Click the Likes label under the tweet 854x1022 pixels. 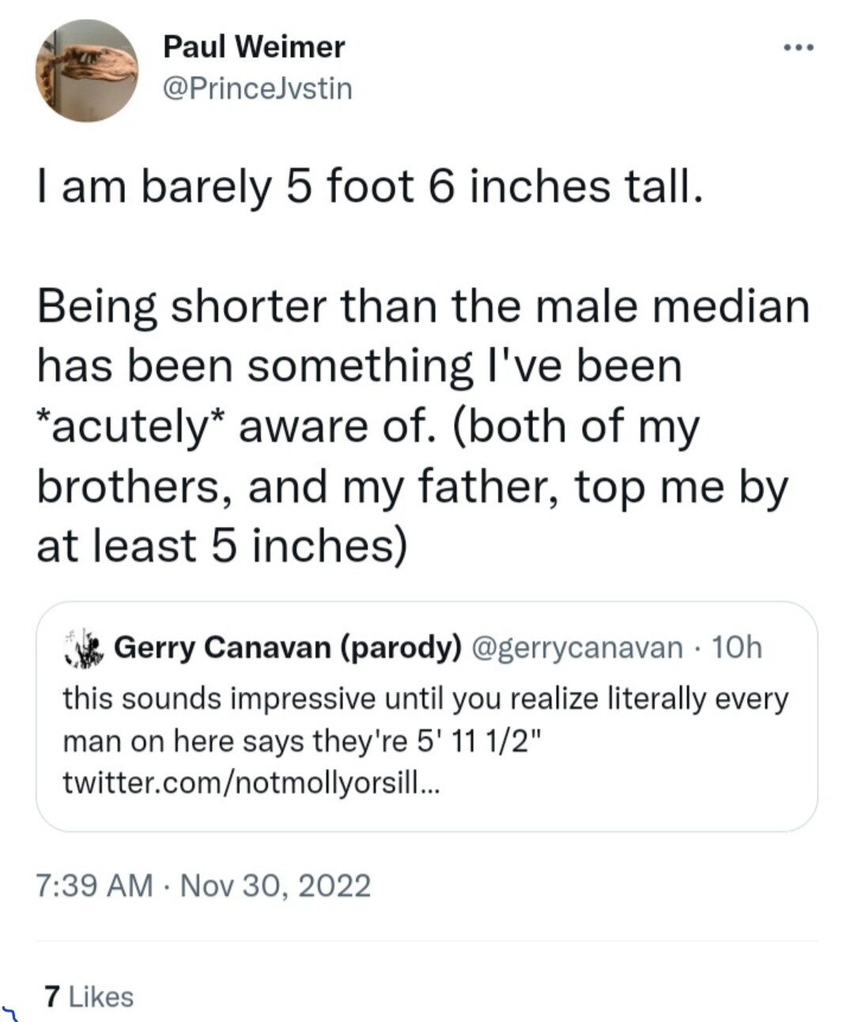click(x=101, y=997)
